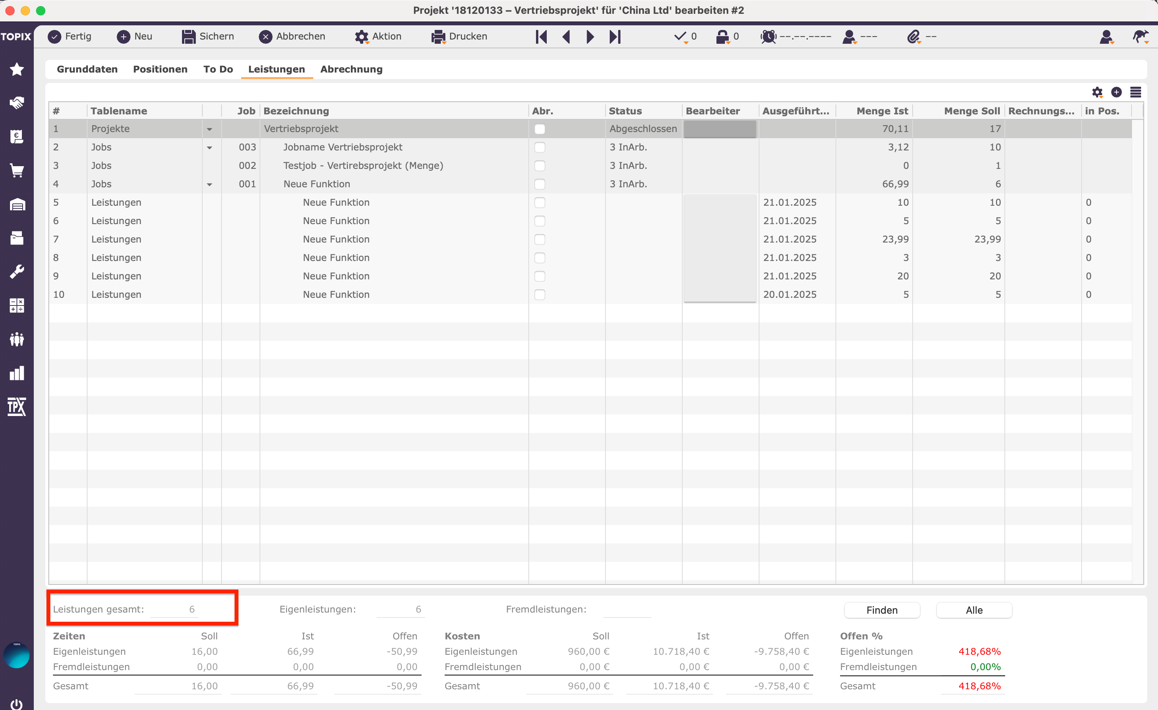
Task: Click the Menge Ist column header
Action: tap(874, 111)
